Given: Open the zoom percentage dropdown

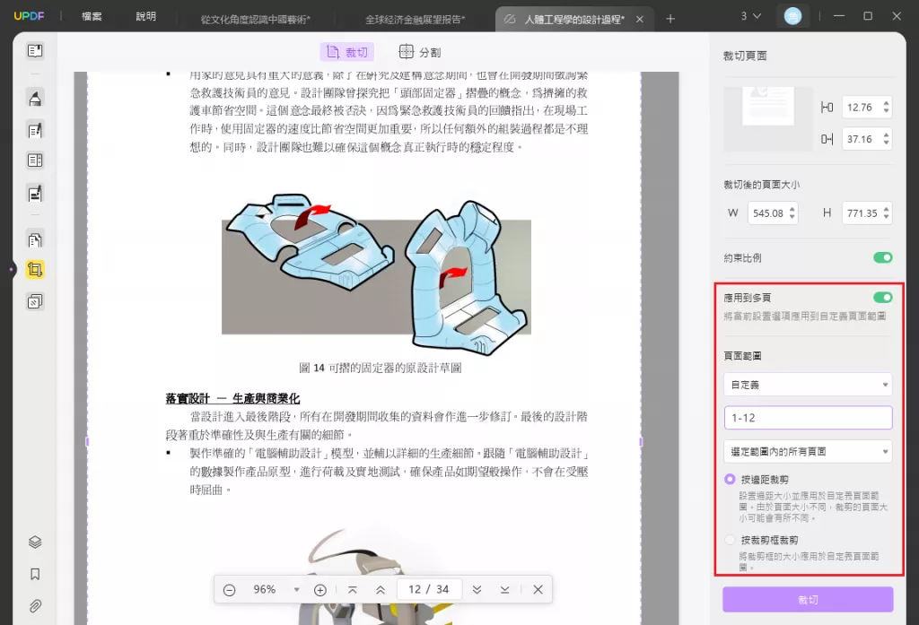Looking at the screenshot, I should 297,589.
